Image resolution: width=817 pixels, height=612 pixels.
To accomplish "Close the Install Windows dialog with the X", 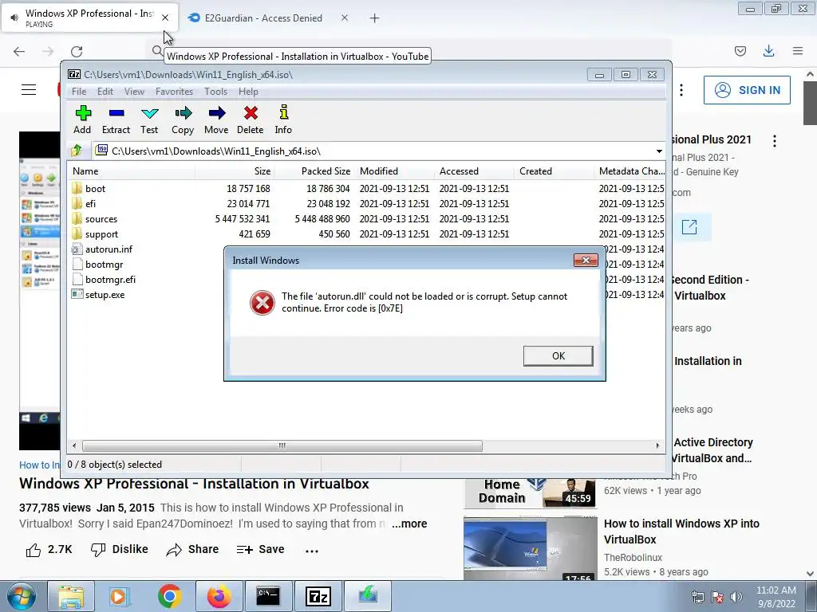I will pos(586,261).
